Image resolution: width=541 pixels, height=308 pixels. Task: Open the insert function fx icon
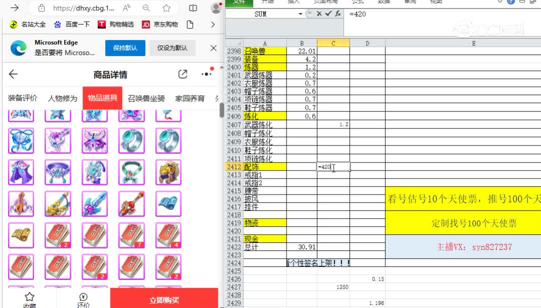[338, 14]
